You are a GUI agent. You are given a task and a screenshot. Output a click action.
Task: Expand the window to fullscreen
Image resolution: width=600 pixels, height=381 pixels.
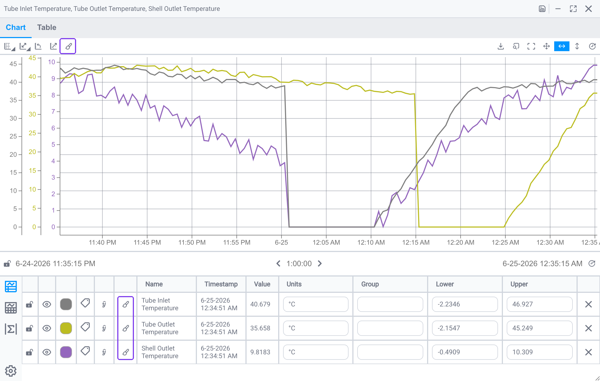573,9
